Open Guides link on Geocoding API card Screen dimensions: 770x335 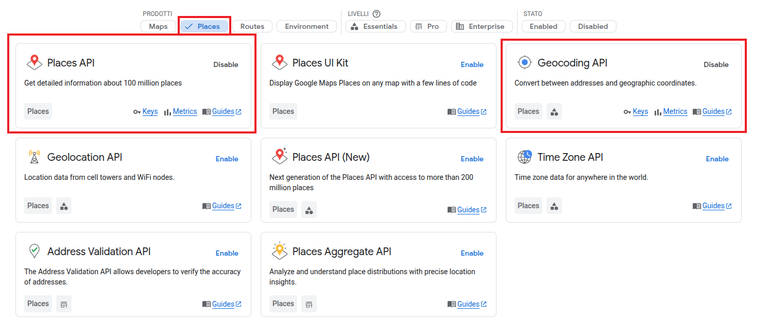[712, 111]
